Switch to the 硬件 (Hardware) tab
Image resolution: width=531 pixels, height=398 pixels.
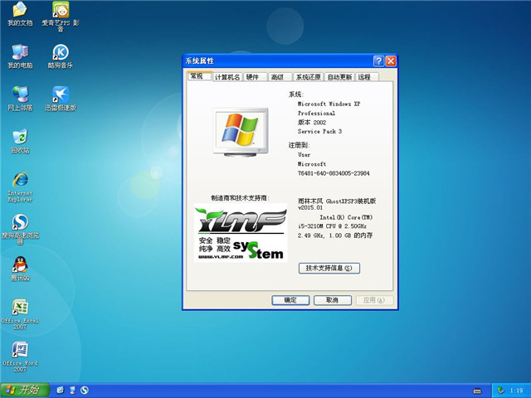255,77
